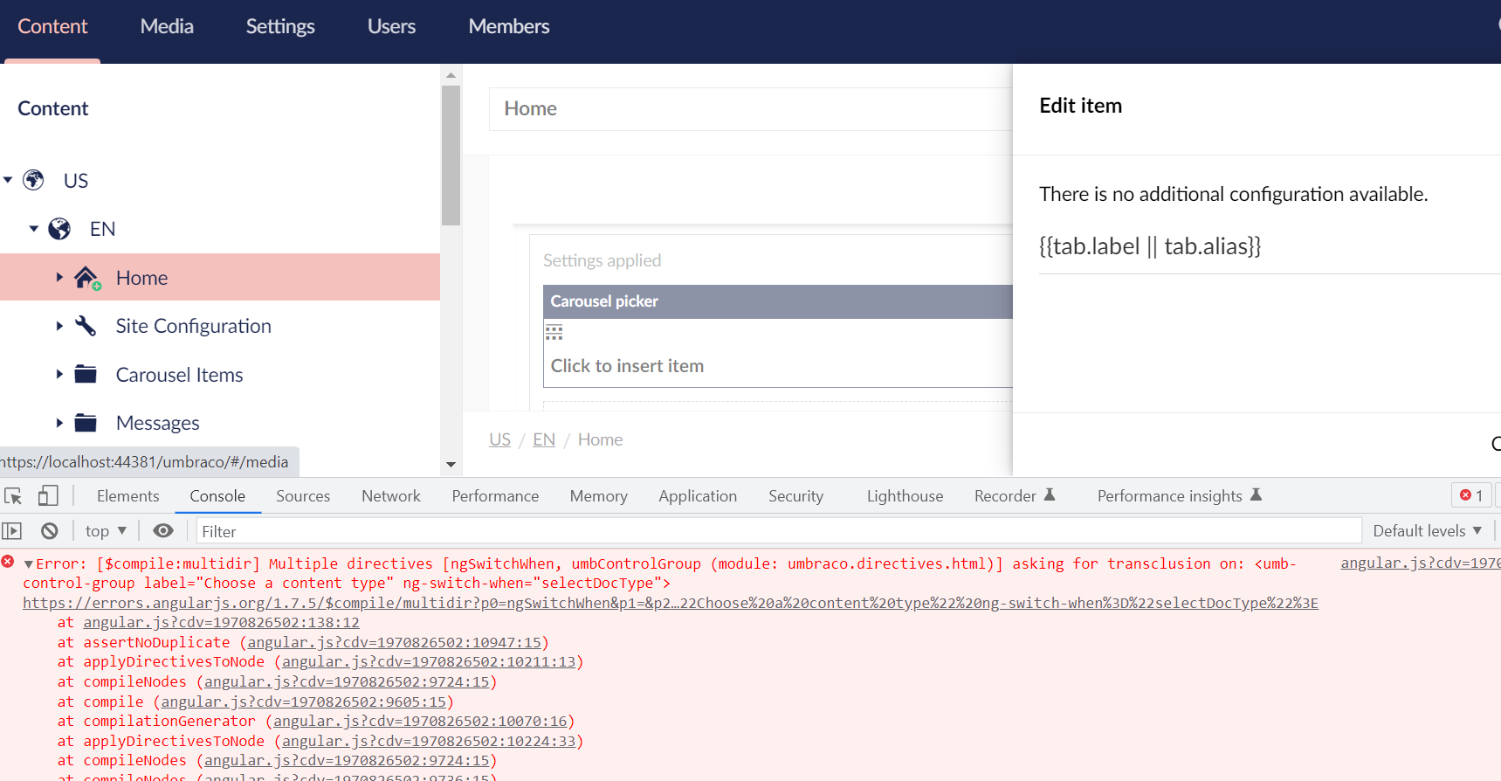Click the inspect element picker icon
Screen dimensions: 1501x781
click(x=13, y=496)
